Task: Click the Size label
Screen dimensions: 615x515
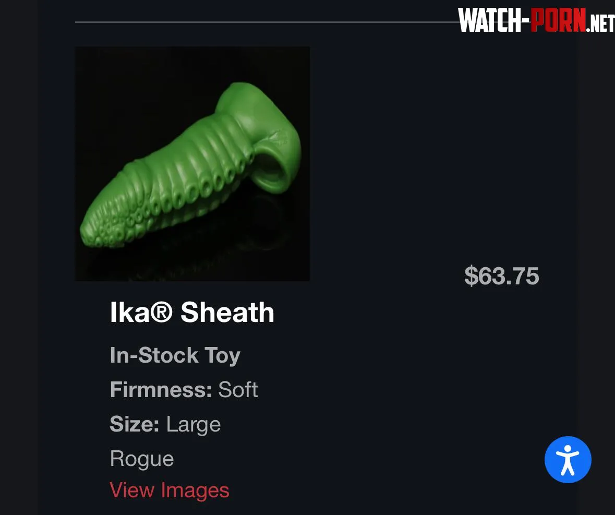Action: 135,424
